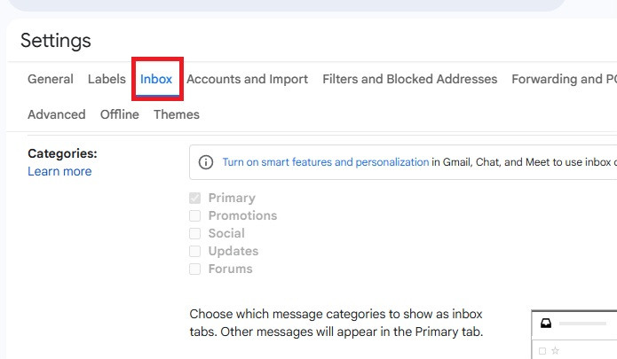This screenshot has height=359, width=617.
Task: Switch to the Labels tab
Action: click(107, 79)
